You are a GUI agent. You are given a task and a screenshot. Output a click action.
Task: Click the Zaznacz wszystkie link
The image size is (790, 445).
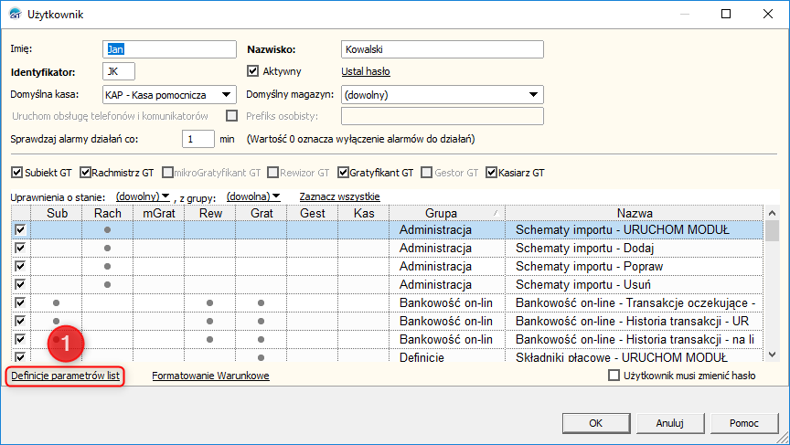339,196
